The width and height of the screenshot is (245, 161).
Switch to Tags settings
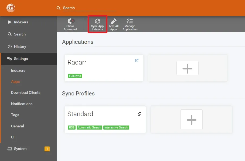coord(15,115)
